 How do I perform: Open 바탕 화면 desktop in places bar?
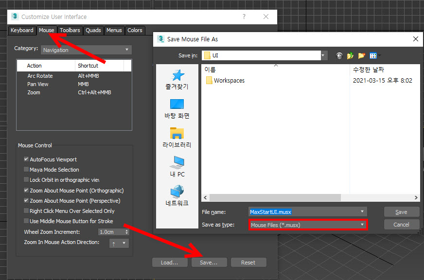tap(177, 109)
